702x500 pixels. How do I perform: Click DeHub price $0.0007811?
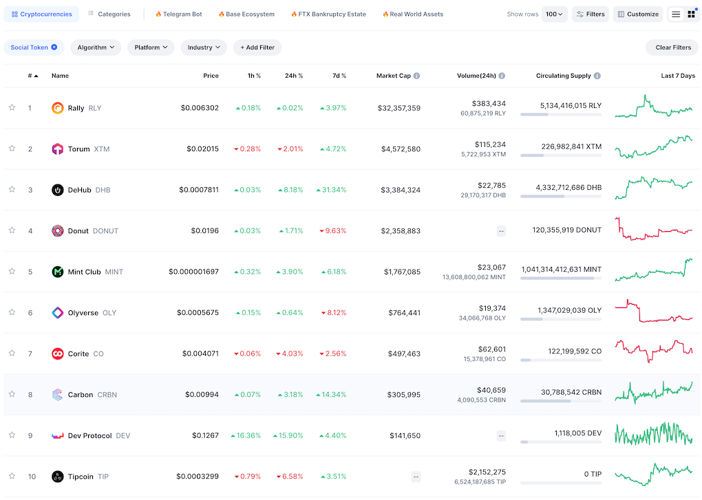[x=199, y=190]
